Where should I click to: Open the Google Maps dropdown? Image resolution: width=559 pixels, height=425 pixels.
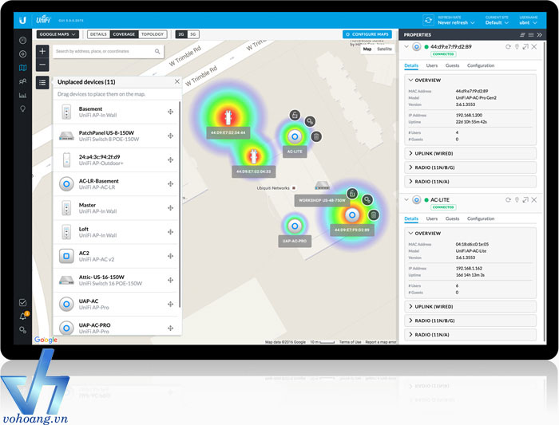coord(57,34)
